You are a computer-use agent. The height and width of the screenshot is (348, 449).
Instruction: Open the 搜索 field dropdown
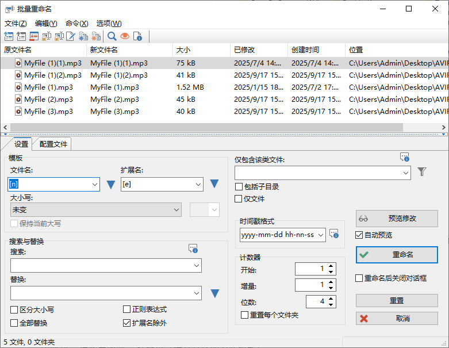coord(197,266)
